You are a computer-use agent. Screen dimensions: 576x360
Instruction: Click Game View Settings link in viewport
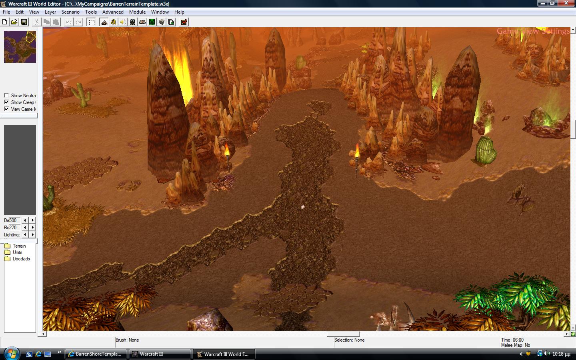click(x=533, y=31)
